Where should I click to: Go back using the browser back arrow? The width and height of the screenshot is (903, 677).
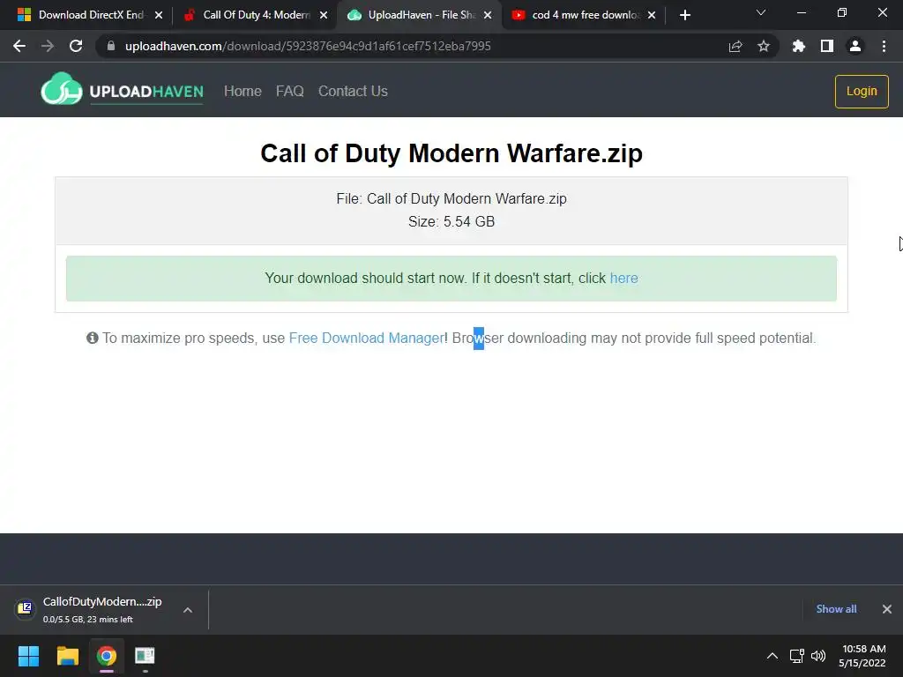pyautogui.click(x=19, y=46)
